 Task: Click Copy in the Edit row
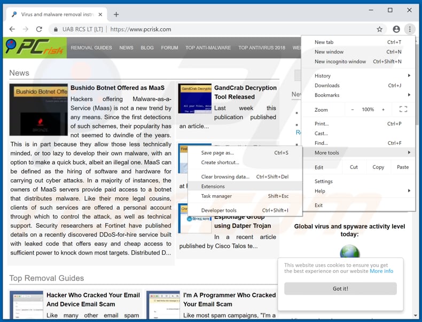378,167
